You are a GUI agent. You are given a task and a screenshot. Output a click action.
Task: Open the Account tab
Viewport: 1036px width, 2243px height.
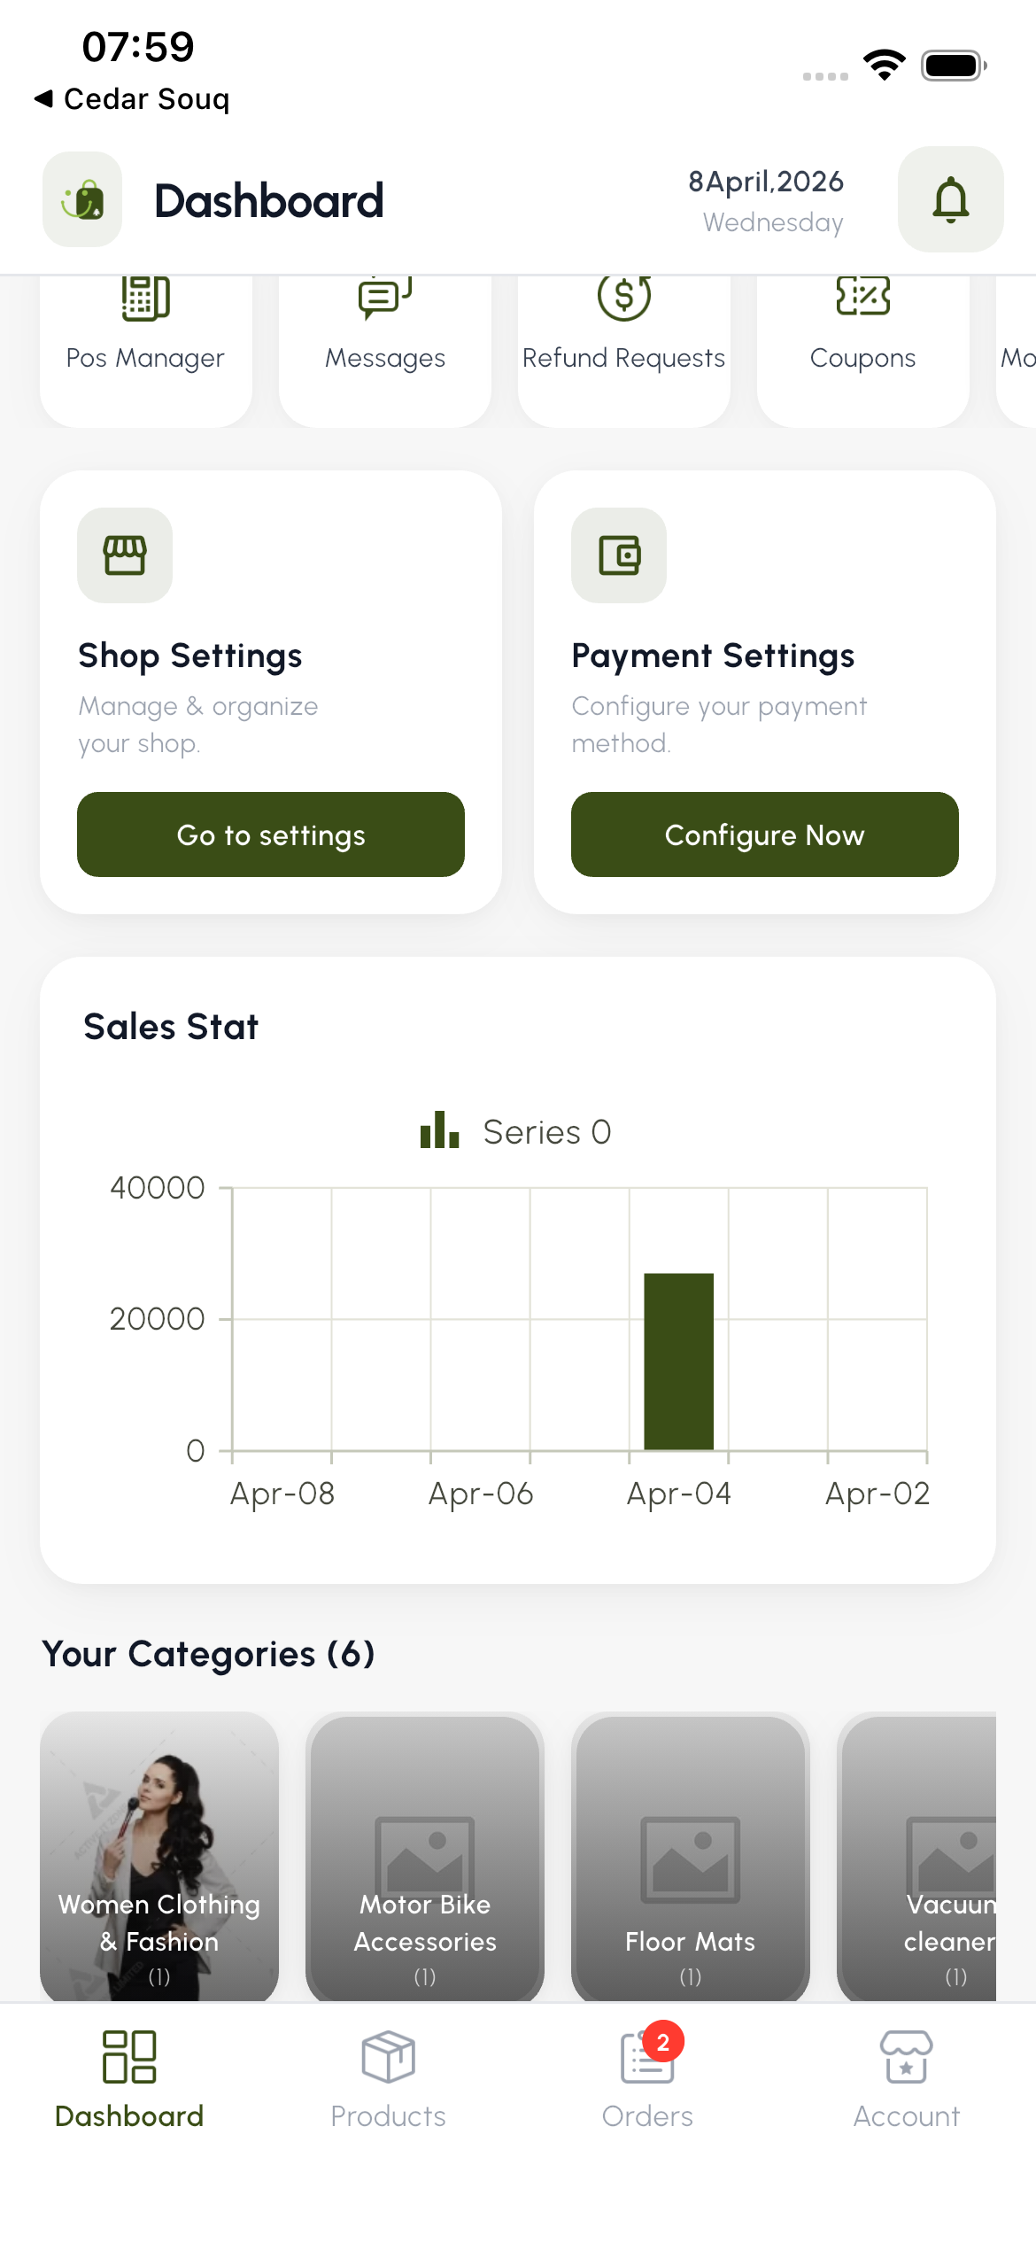tap(906, 2078)
